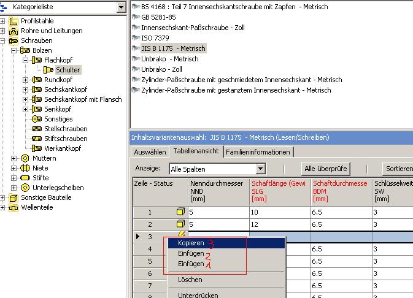
Task: Expand the Rundkopf tree node
Action: point(26,80)
